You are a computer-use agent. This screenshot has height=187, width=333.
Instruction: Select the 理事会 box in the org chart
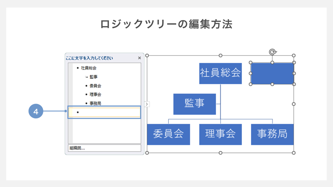(x=220, y=134)
